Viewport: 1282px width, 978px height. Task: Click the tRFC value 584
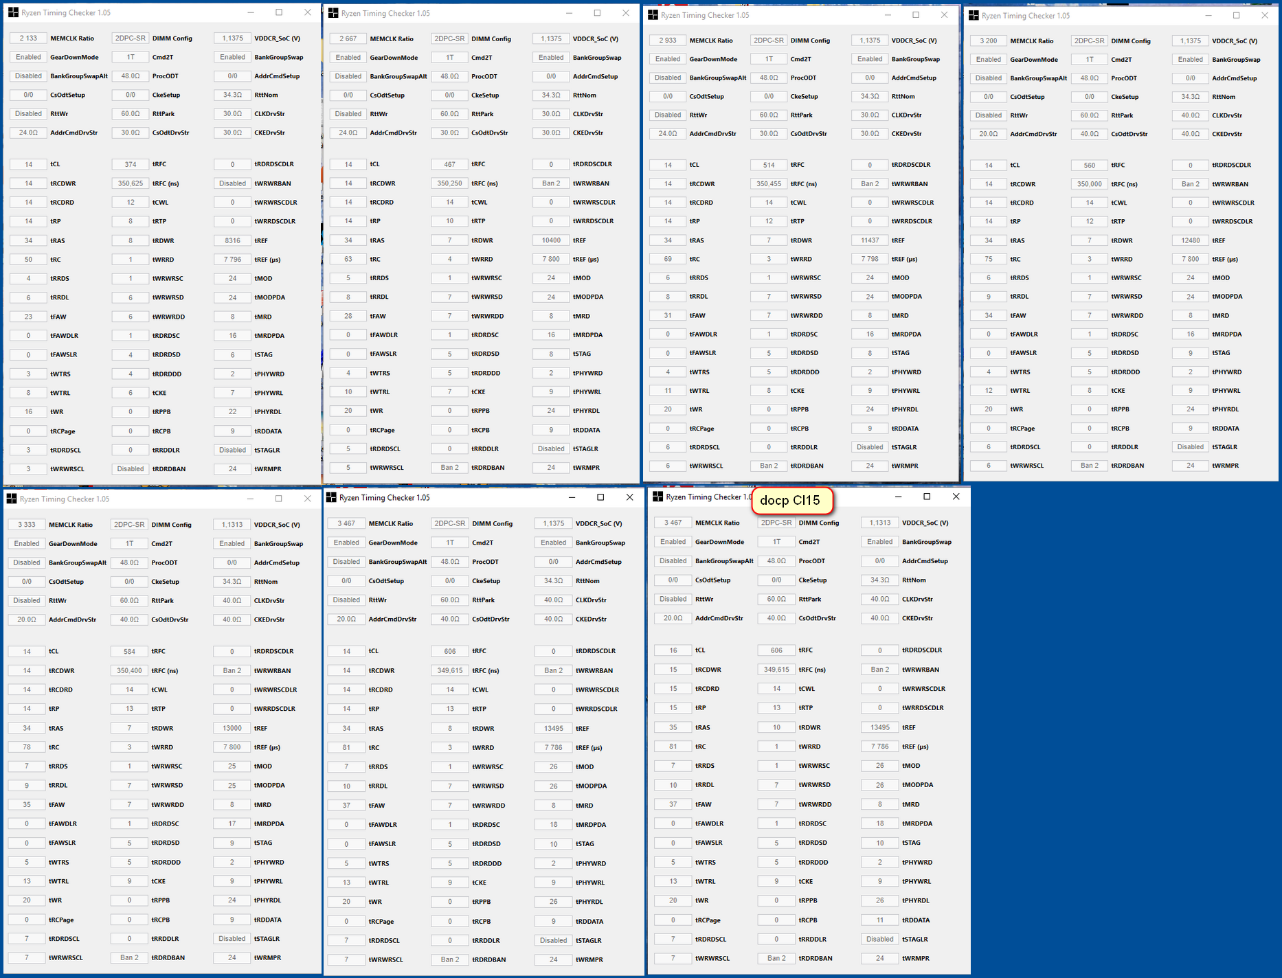129,652
